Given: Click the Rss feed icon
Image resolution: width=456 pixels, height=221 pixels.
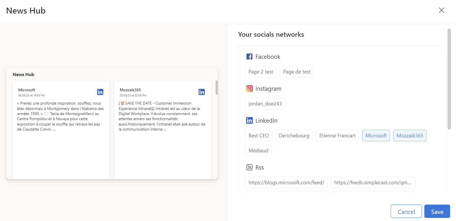Looking at the screenshot, I should click(x=249, y=167).
